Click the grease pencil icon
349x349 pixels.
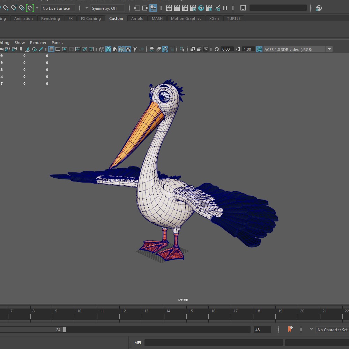pyautogui.click(x=41, y=49)
